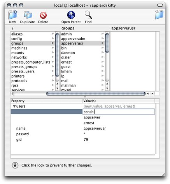The height and width of the screenshot is (184, 170).
Task: Toggle the toolbar pill button in title bar
Action: coord(160,5)
